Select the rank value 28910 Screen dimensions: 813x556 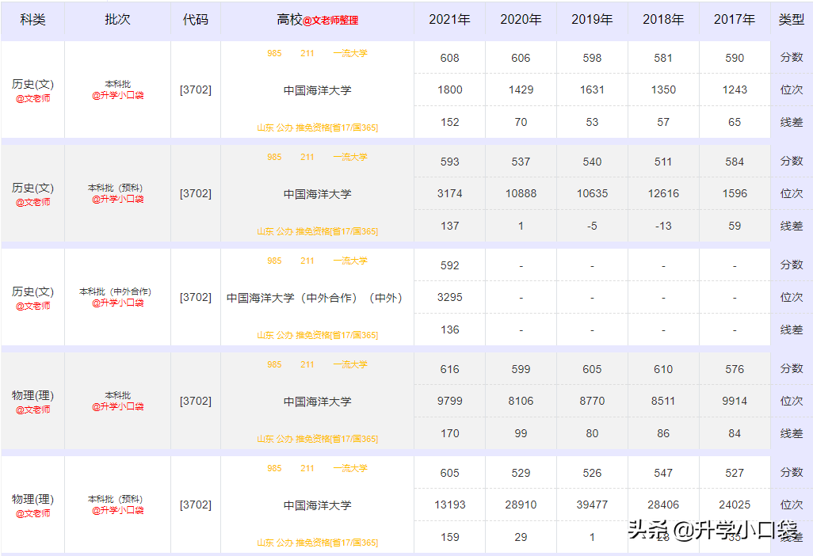pos(521,505)
